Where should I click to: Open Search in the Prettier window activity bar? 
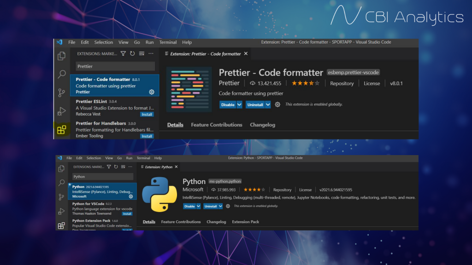62,74
